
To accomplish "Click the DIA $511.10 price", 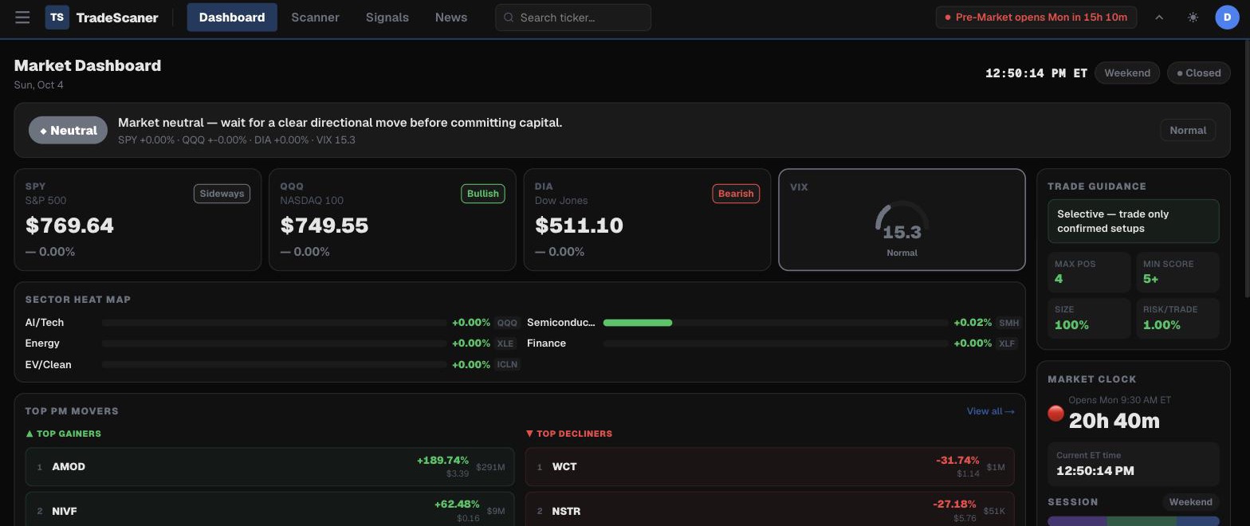I will click(x=579, y=226).
